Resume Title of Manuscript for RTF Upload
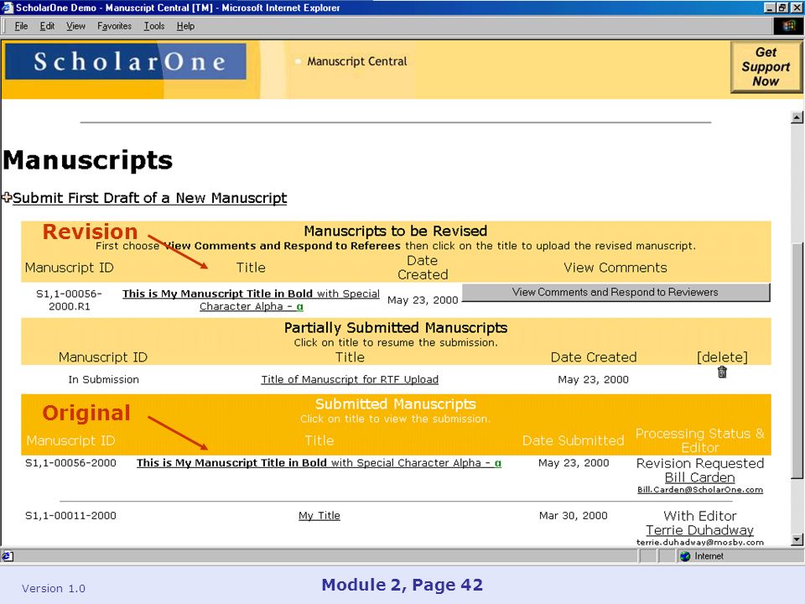Image resolution: width=805 pixels, height=604 pixels. click(350, 379)
